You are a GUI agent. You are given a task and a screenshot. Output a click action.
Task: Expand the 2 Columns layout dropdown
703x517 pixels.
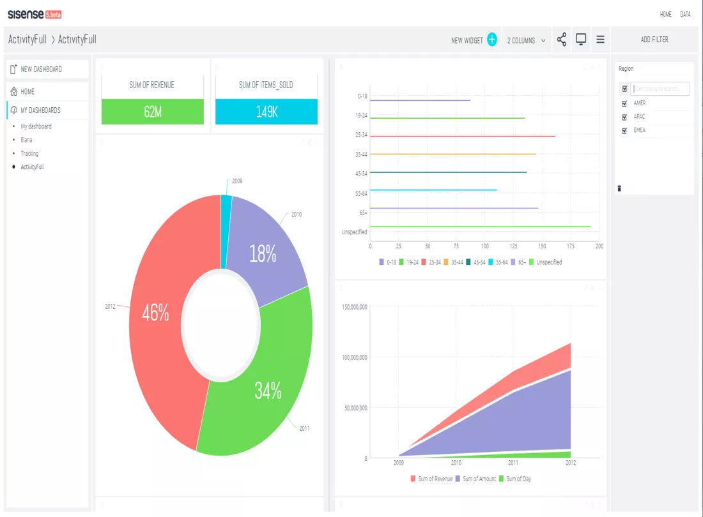(x=527, y=40)
